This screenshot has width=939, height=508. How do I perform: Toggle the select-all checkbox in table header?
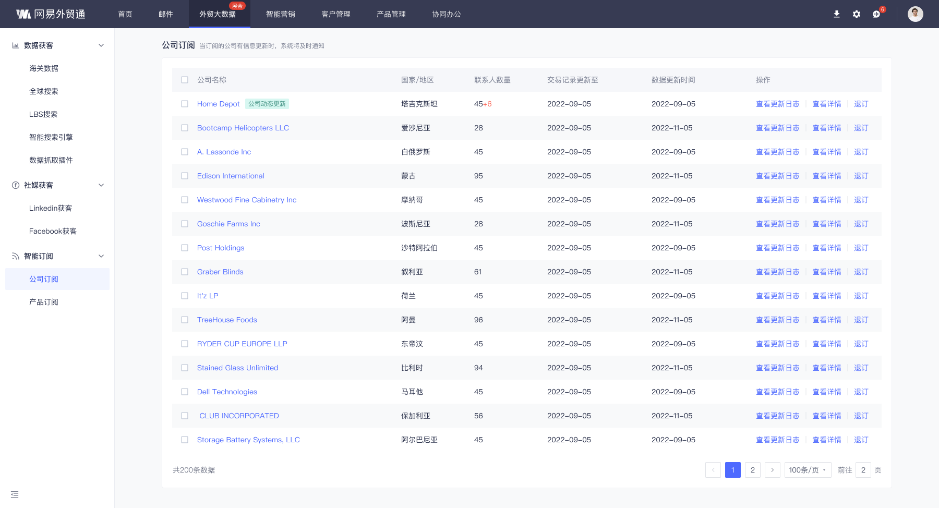[185, 80]
